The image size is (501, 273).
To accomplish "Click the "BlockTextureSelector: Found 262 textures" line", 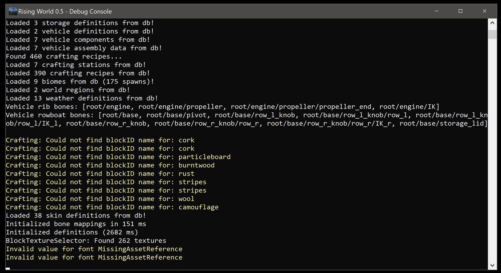I will [x=86, y=241].
